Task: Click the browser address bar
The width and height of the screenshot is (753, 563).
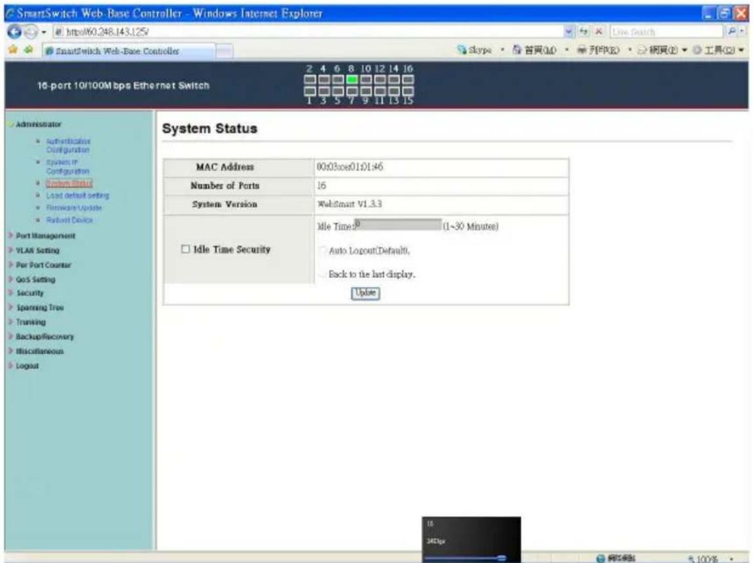Action: tap(308, 31)
